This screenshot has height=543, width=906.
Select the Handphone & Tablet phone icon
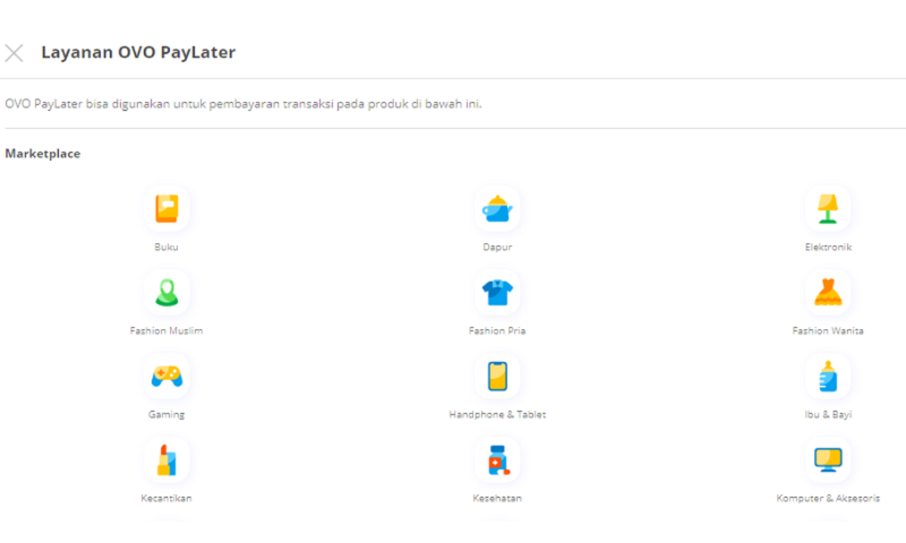(x=497, y=376)
